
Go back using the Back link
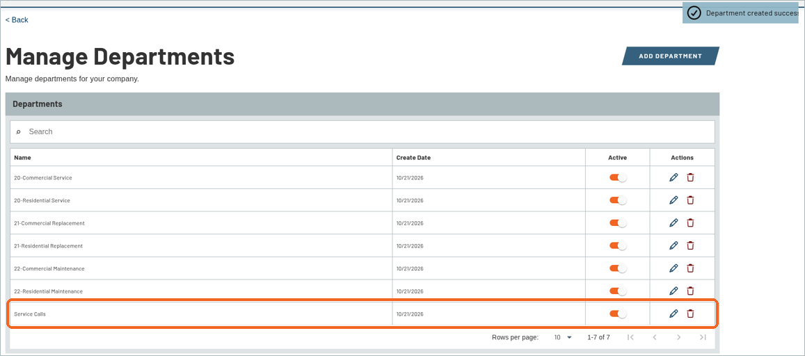click(x=17, y=19)
